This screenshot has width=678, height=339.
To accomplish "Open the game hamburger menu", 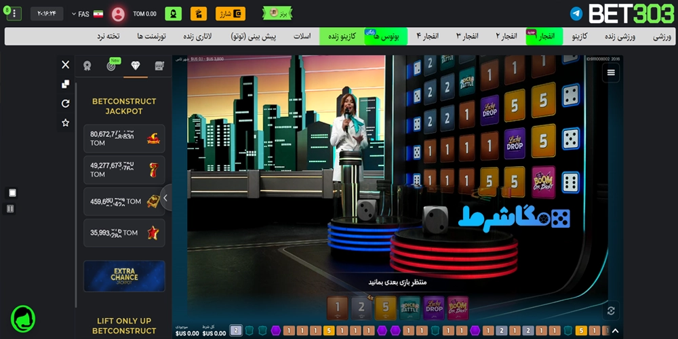I will point(611,73).
